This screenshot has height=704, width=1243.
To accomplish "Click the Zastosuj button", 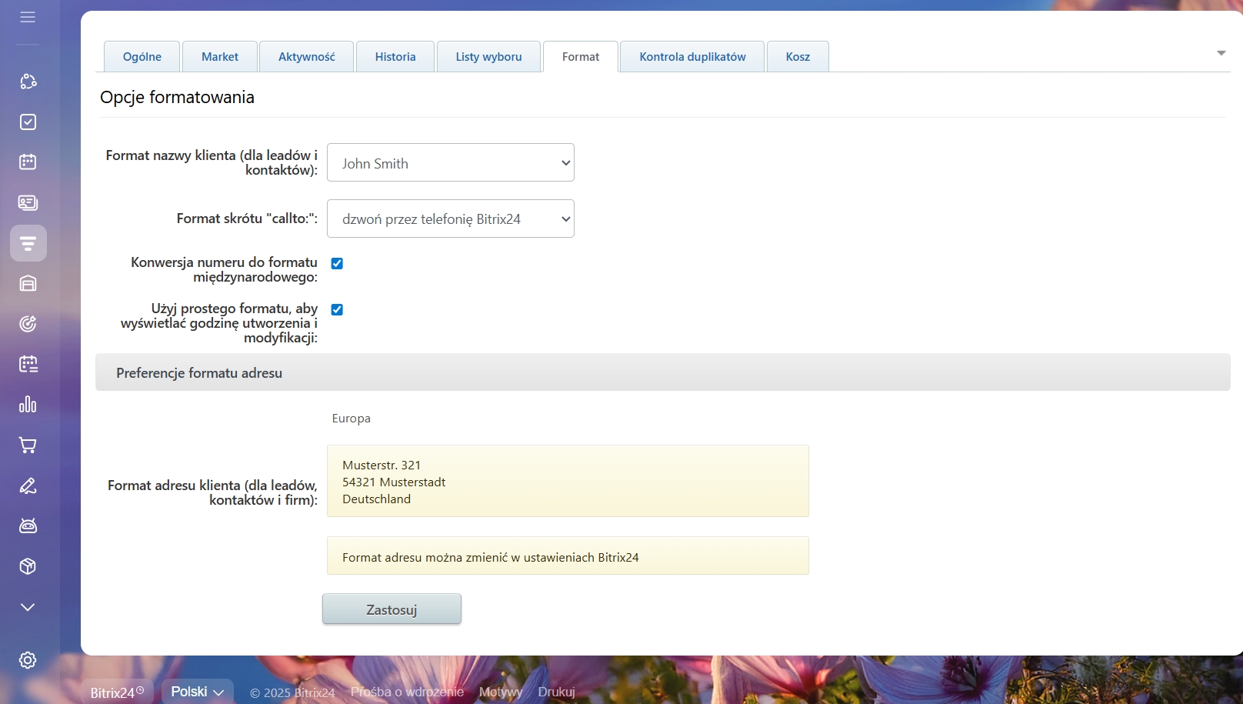I will tap(392, 609).
